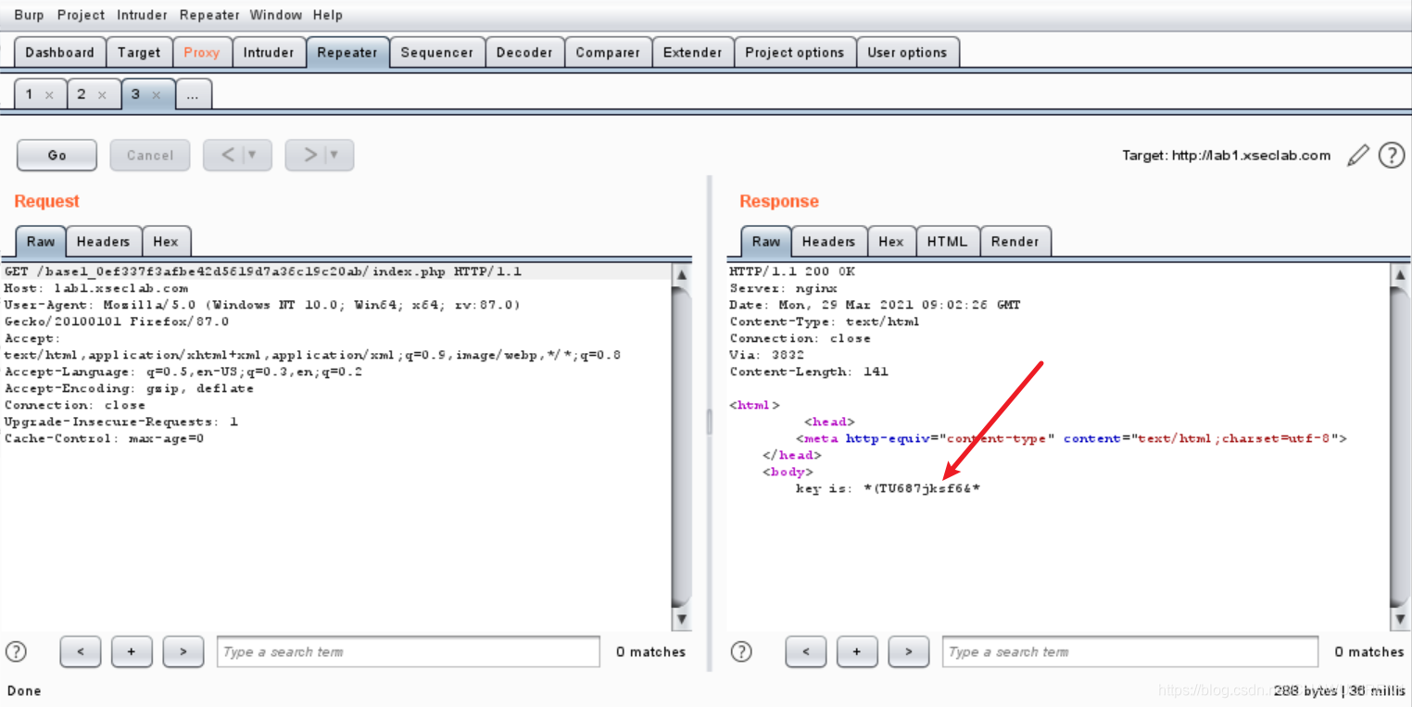
Task: Close Repeater tab 3
Action: pyautogui.click(x=156, y=95)
